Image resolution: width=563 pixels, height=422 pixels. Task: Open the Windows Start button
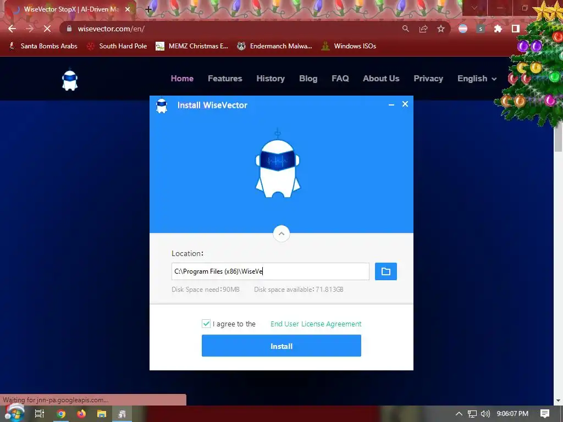point(14,413)
